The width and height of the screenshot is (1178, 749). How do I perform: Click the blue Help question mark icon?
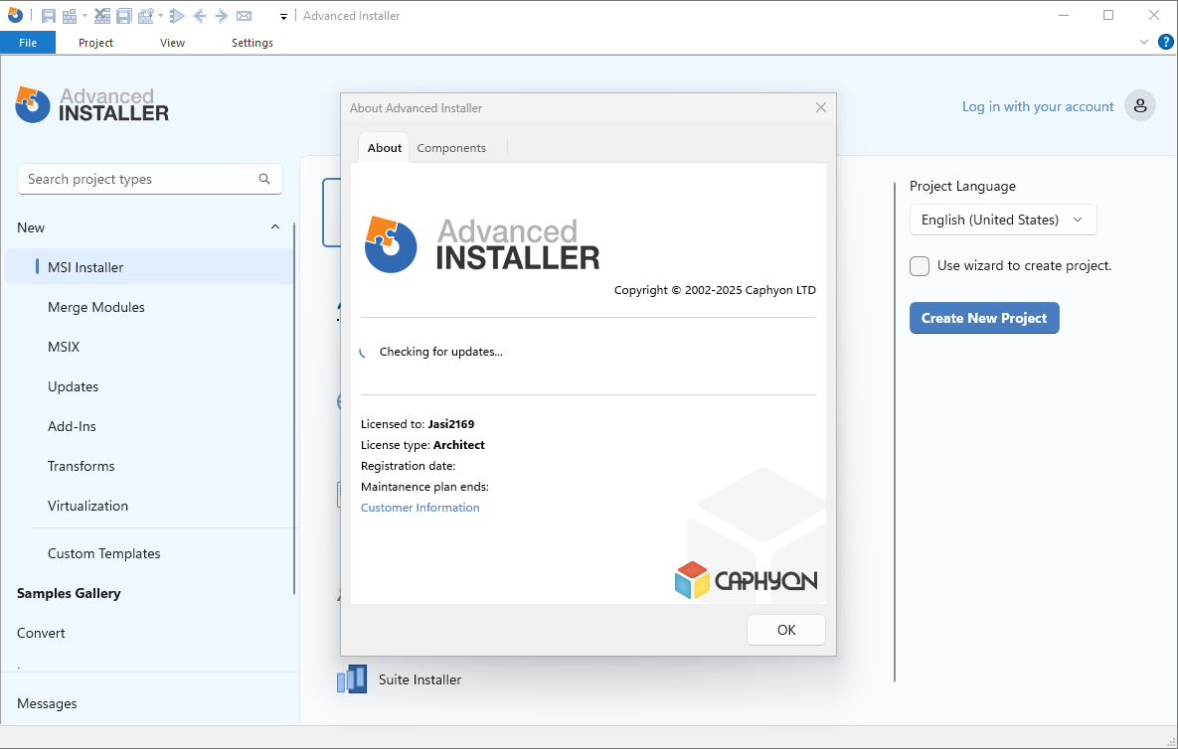click(1165, 42)
